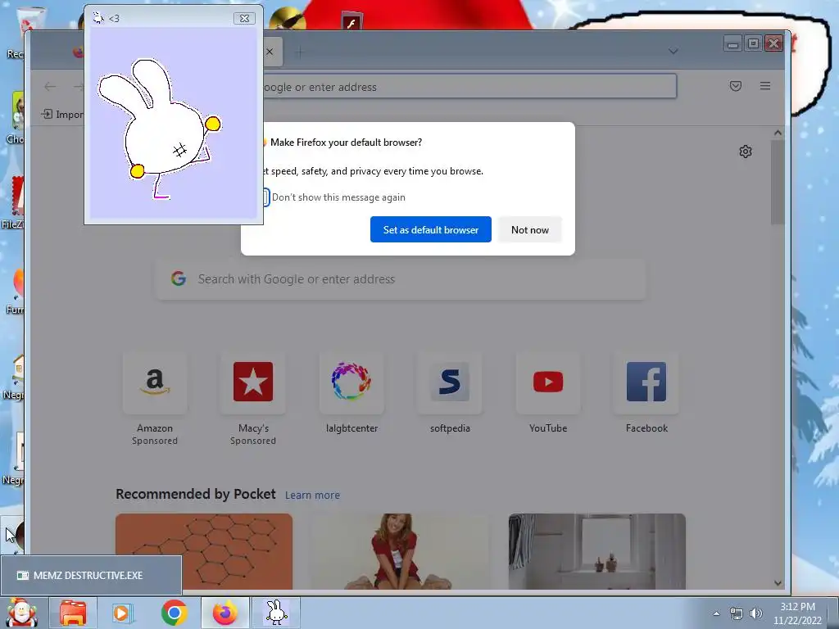Open Firefox hamburger application menu
Screen dimensions: 839x629
(x=765, y=86)
